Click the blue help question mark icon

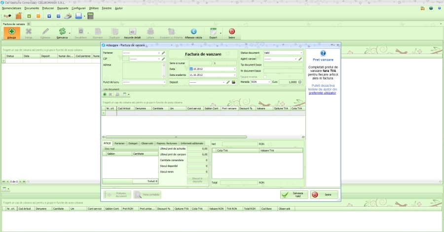[x=323, y=53]
